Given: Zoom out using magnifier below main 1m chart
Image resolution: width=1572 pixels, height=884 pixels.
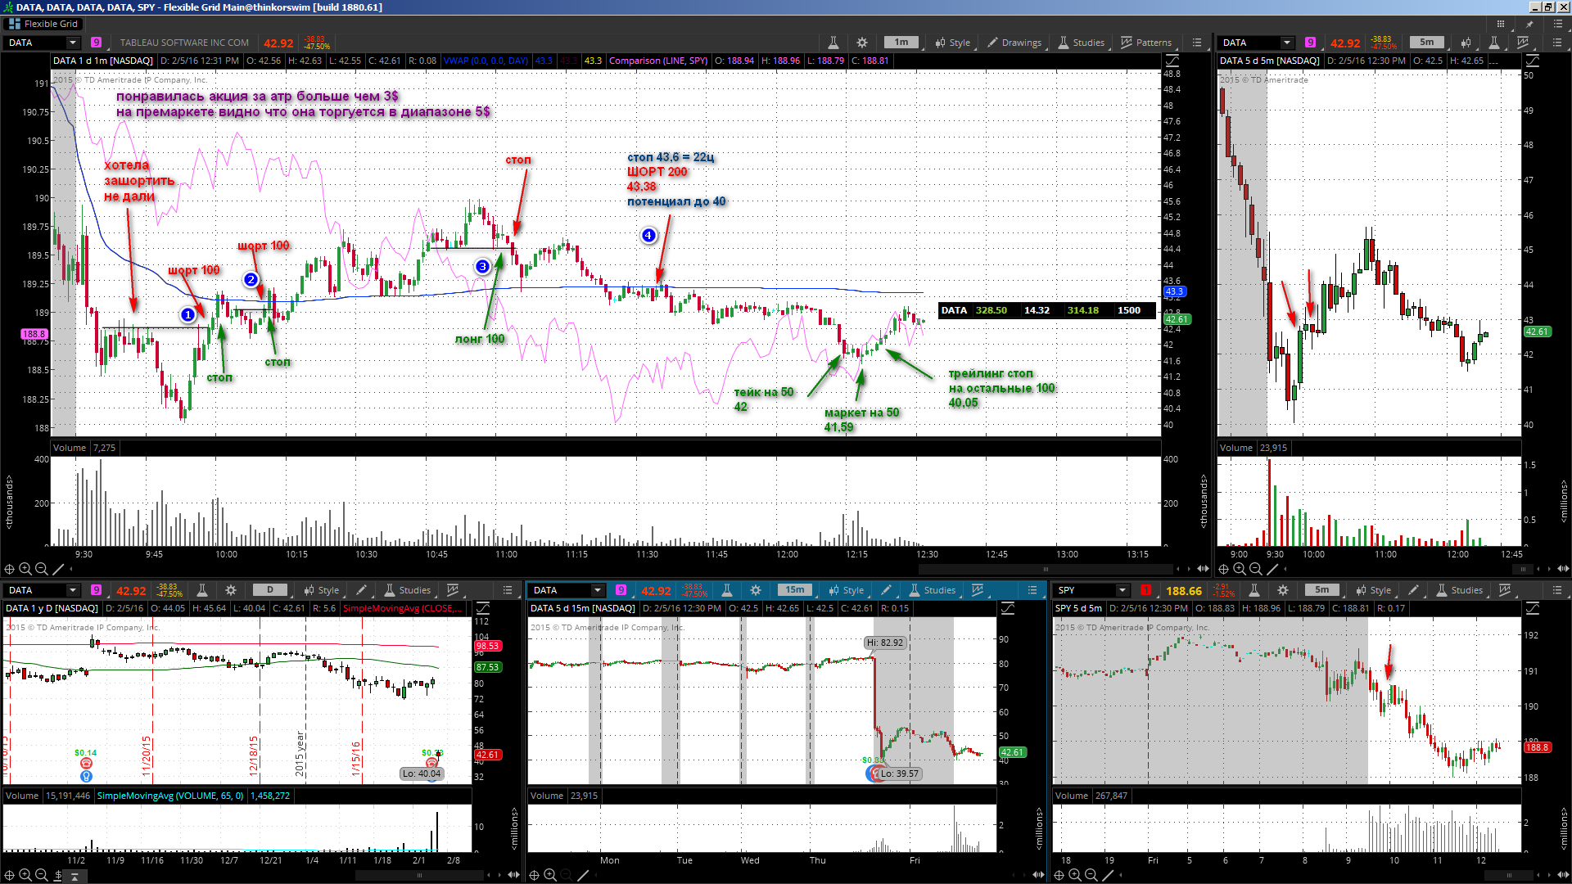Looking at the screenshot, I should point(41,569).
